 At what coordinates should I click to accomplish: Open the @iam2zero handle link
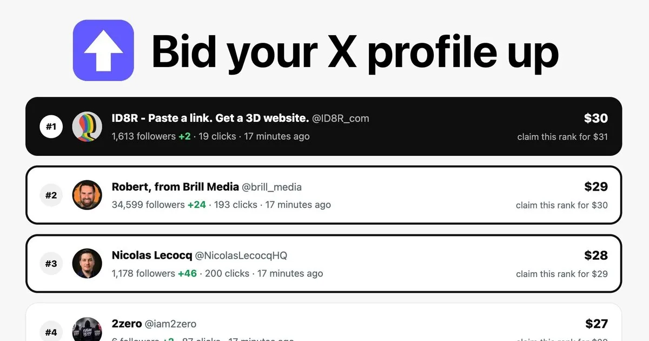tap(170, 324)
